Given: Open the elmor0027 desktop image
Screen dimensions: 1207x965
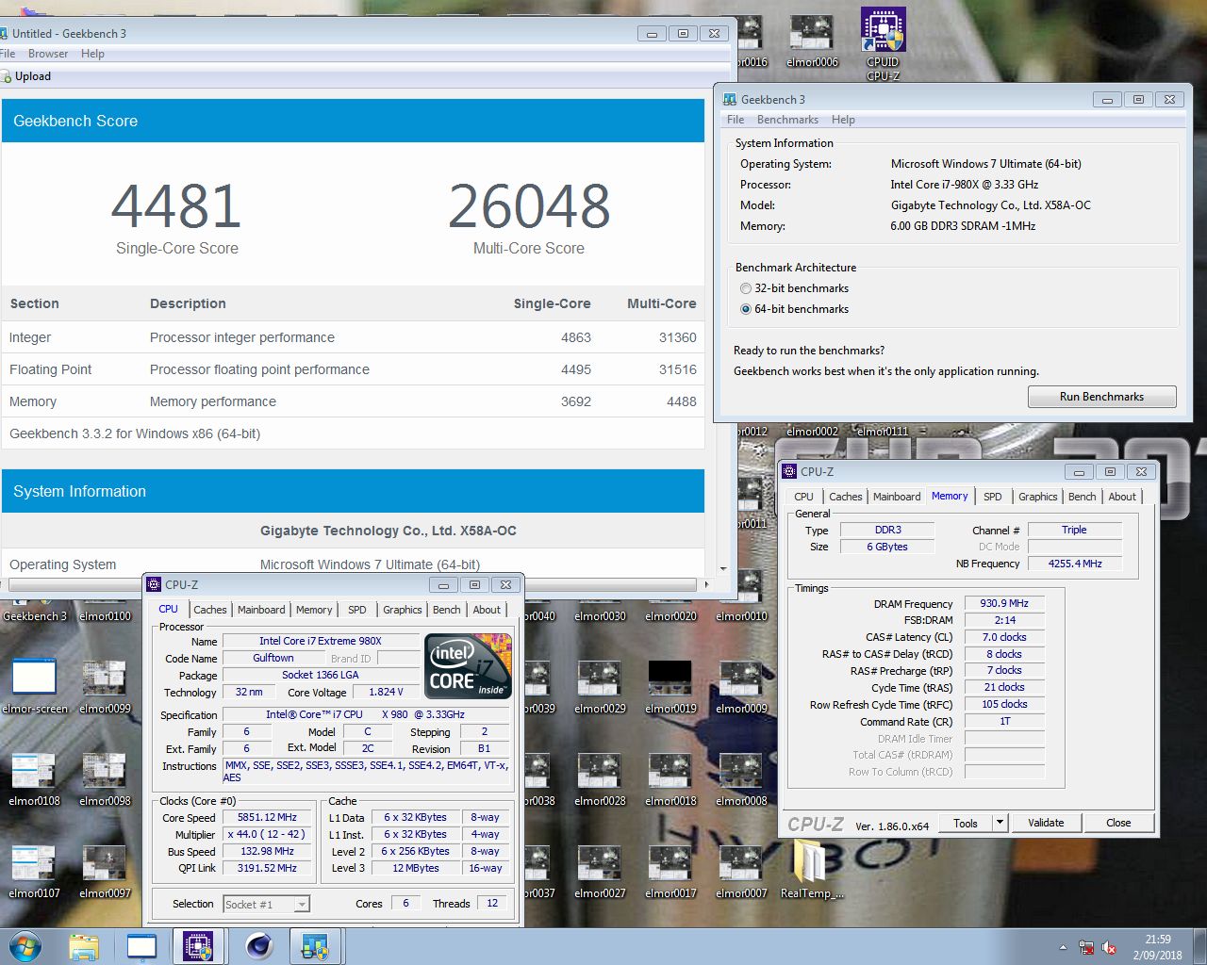Looking at the screenshot, I should (x=600, y=871).
